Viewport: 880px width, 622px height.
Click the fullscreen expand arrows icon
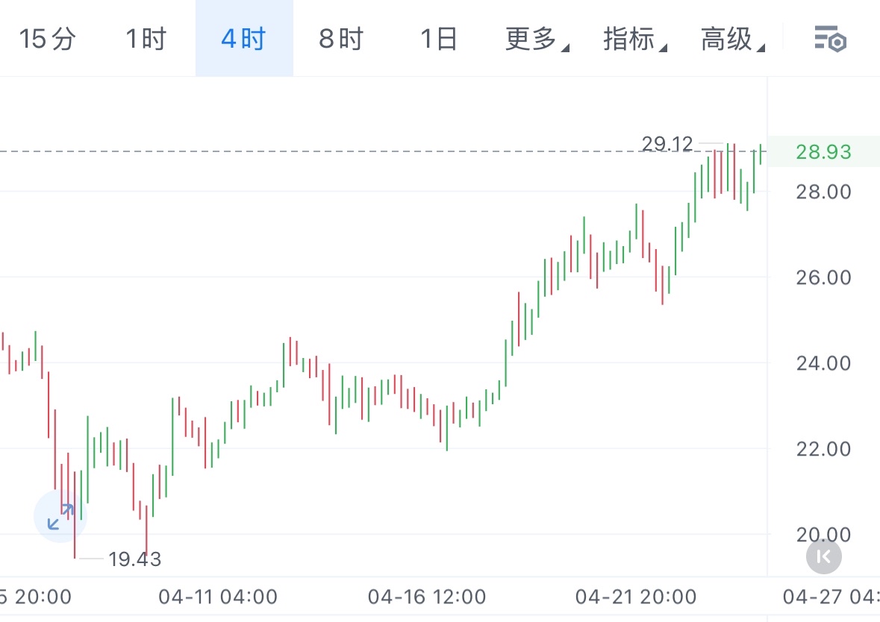click(60, 516)
